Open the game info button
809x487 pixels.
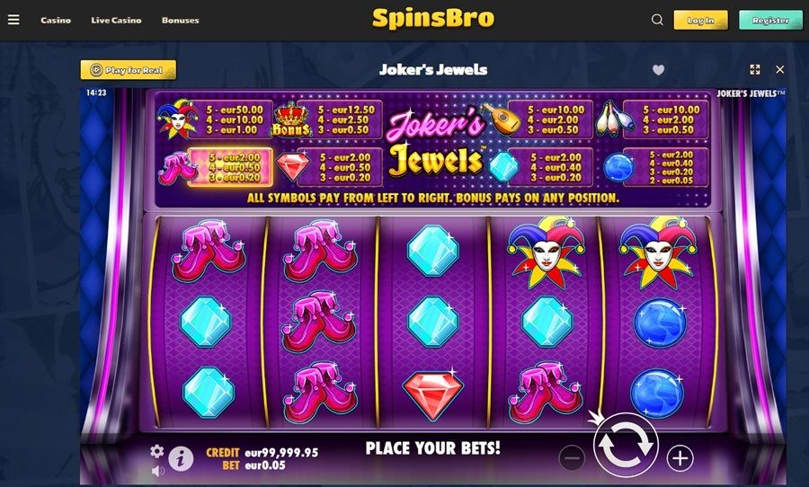(181, 457)
